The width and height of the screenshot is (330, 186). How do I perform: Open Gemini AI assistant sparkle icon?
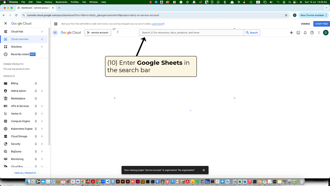(x=291, y=33)
